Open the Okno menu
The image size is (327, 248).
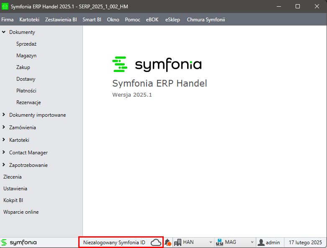point(113,20)
